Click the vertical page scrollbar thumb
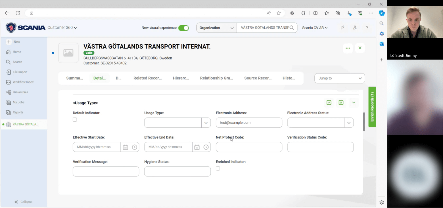 tap(364, 122)
